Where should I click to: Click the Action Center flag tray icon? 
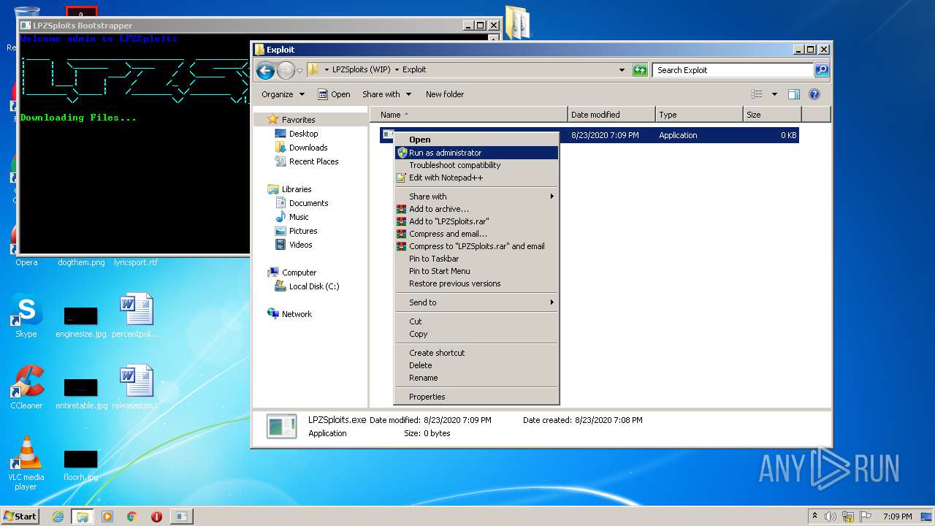(x=866, y=517)
